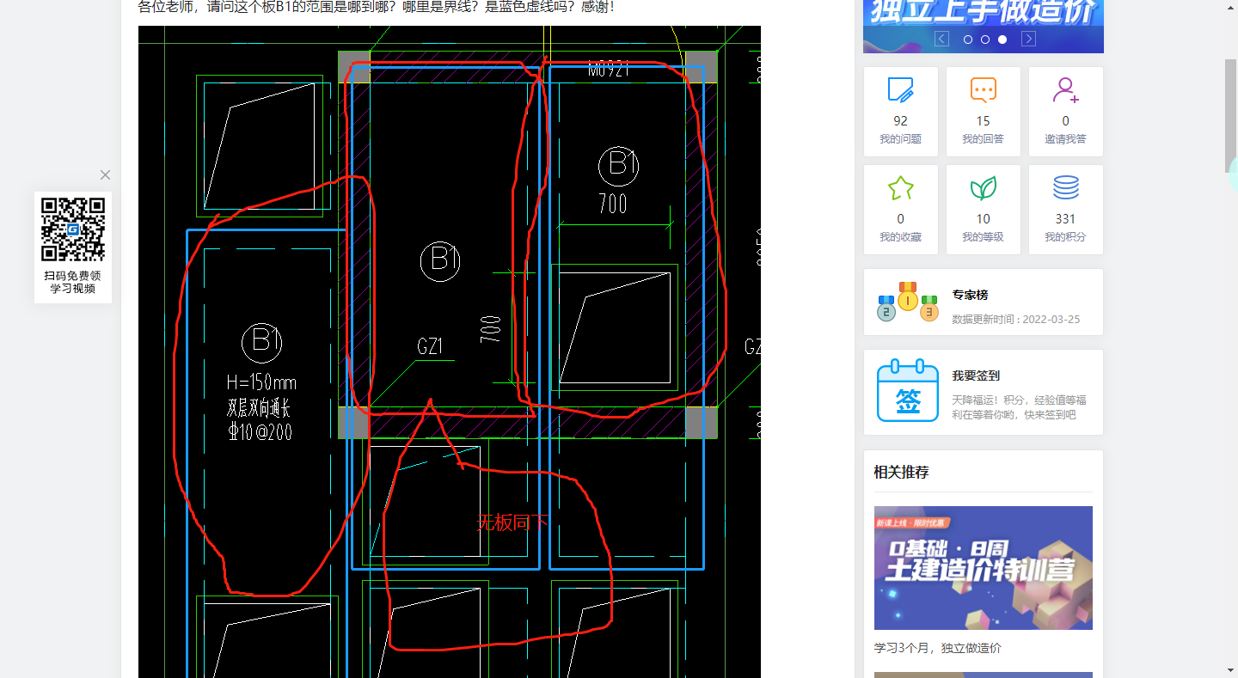Click the 专家榜 medals icon
This screenshot has width=1238, height=678.
point(908,302)
